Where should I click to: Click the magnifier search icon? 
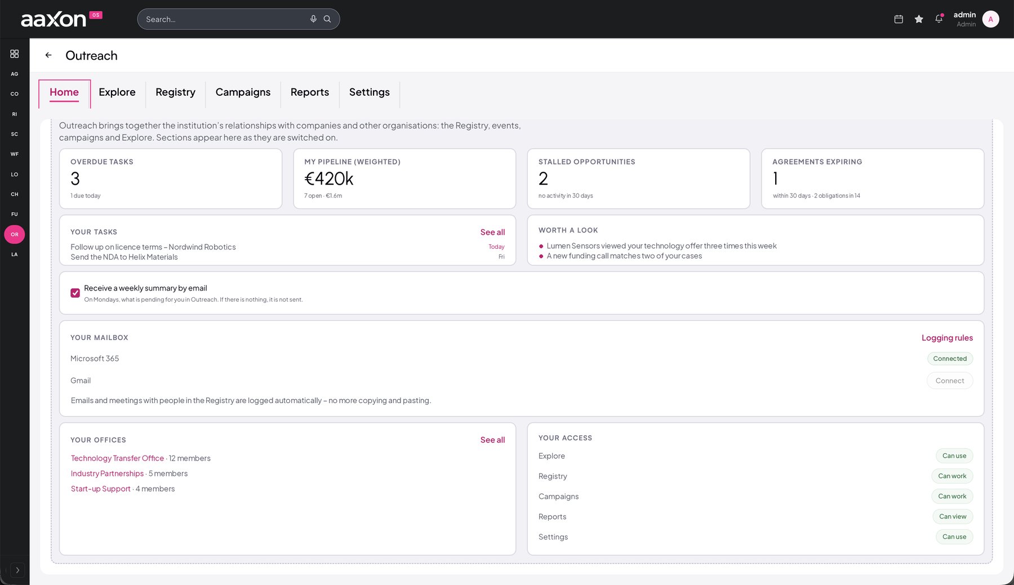point(327,19)
